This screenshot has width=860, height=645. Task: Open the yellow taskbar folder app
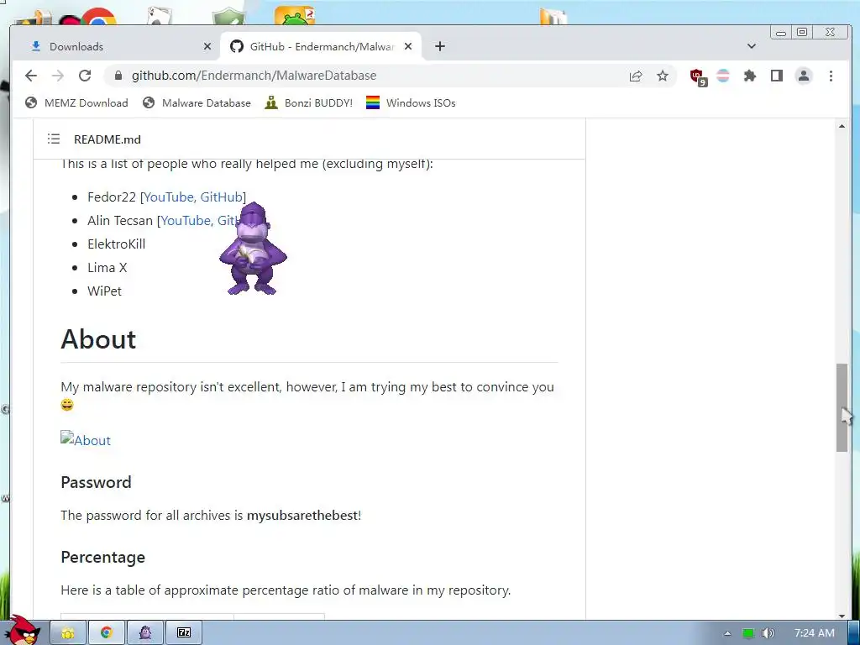click(x=68, y=633)
